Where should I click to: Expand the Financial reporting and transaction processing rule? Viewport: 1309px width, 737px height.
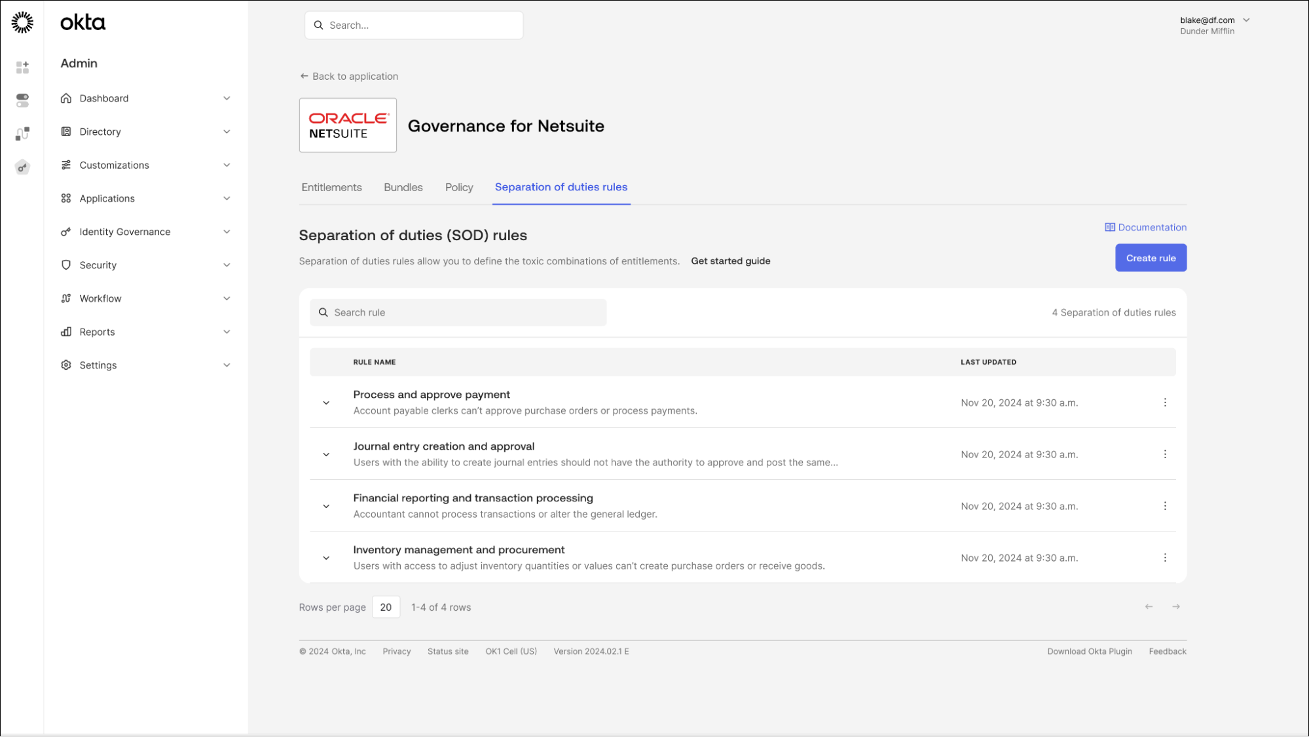326,506
